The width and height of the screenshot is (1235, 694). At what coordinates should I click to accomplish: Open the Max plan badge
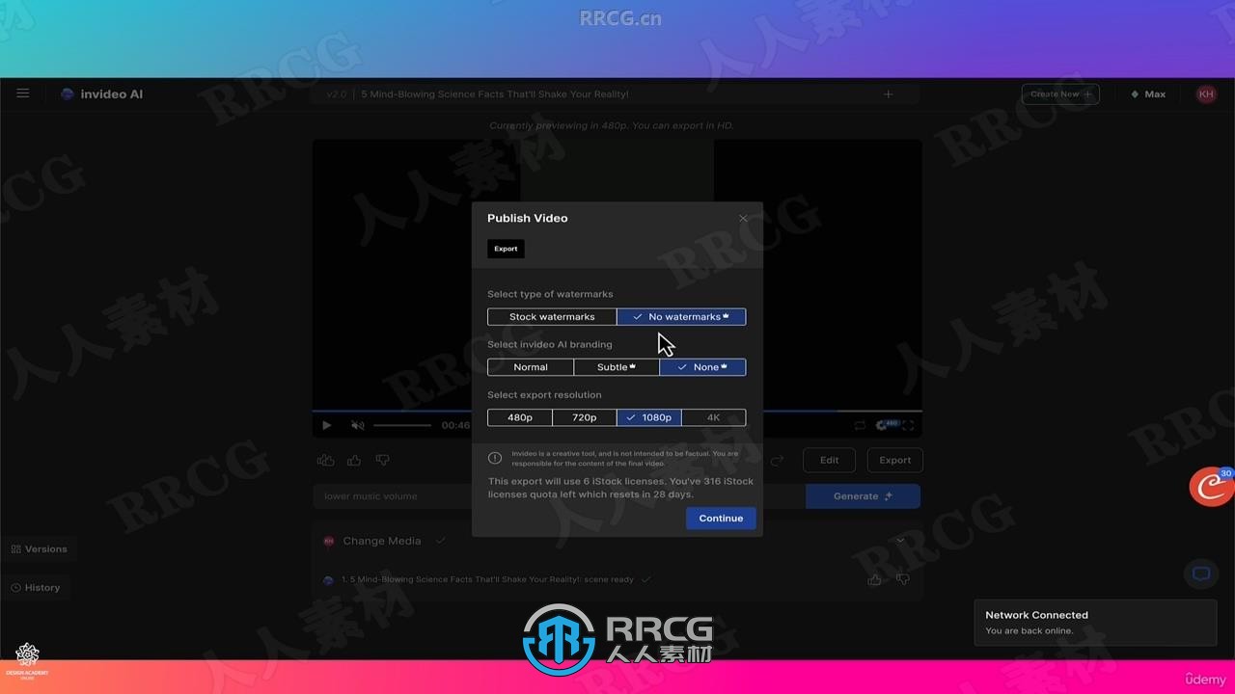tap(1148, 94)
